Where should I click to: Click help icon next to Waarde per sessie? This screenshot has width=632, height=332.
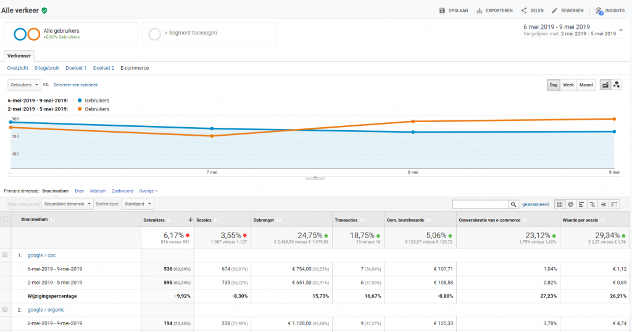click(x=603, y=220)
